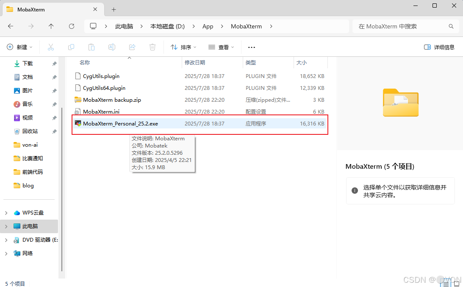Click the folder preview thumbnail in details pane

(x=401, y=103)
